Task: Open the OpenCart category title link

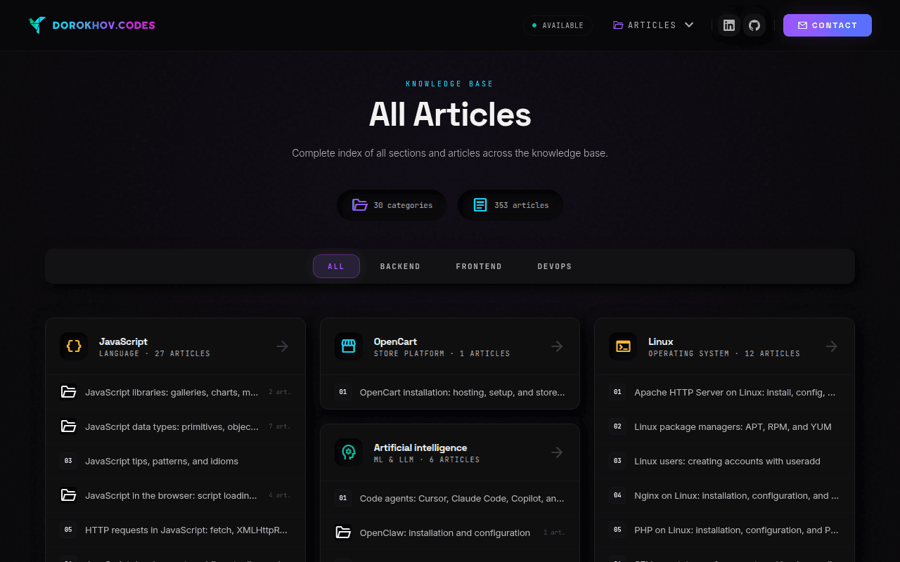Action: coord(395,341)
